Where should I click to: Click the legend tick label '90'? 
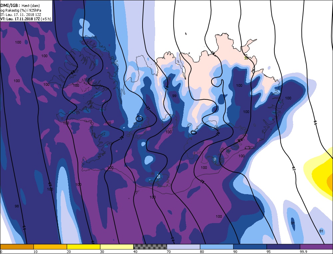(x=235, y=252)
